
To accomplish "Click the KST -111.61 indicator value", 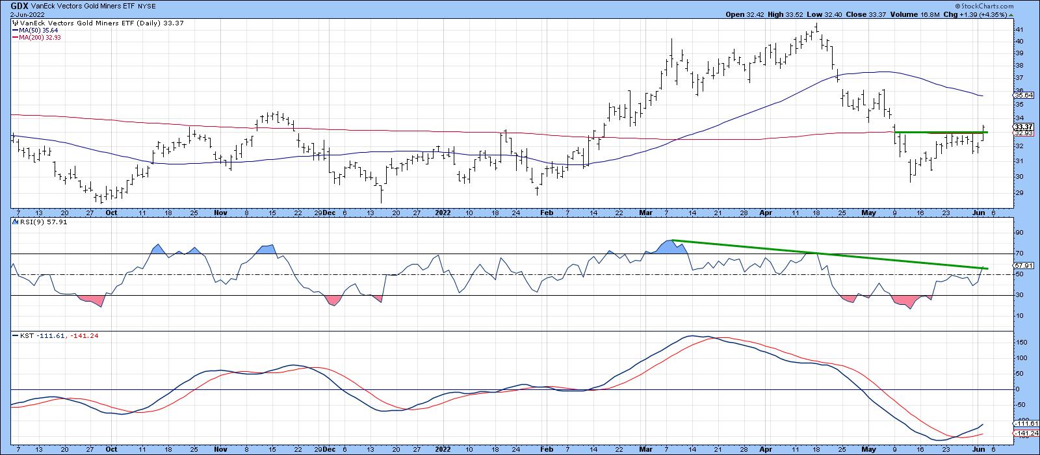I will (x=50, y=336).
